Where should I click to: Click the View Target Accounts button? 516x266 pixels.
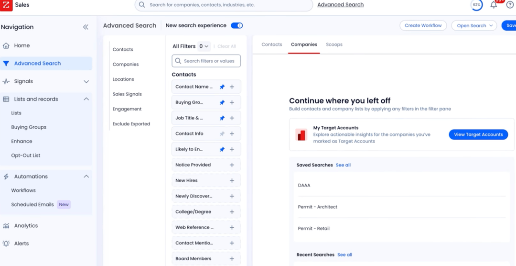(x=478, y=134)
